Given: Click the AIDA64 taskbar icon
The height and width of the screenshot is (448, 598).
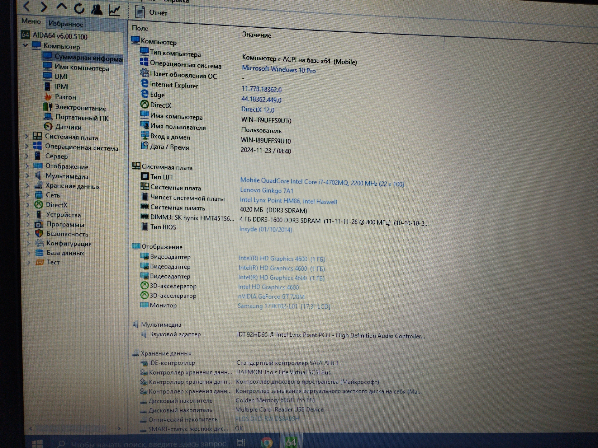Looking at the screenshot, I should point(291,442).
